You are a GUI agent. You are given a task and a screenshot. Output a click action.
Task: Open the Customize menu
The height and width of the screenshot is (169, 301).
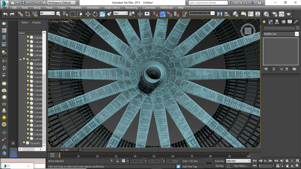pos(149,8)
